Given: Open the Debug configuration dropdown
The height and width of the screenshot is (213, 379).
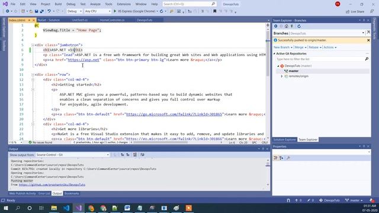Looking at the screenshot, I should 75,11.
